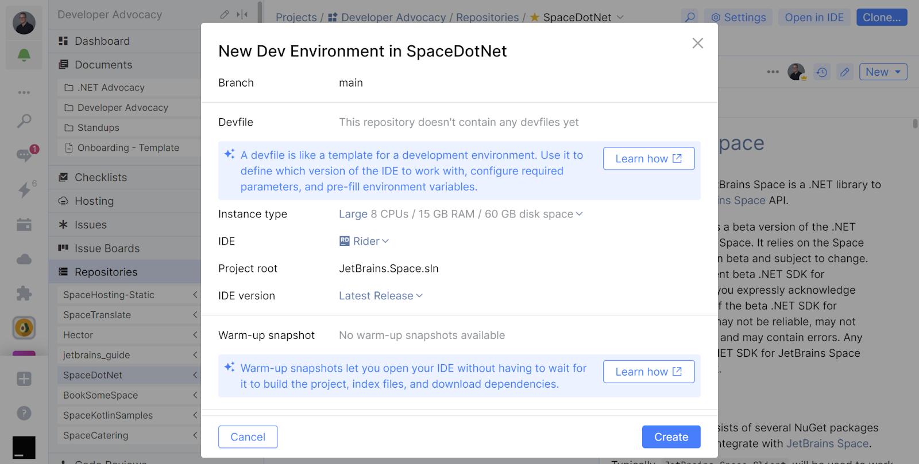Open the puzzle piece extensions icon
919x464 pixels.
(x=24, y=294)
